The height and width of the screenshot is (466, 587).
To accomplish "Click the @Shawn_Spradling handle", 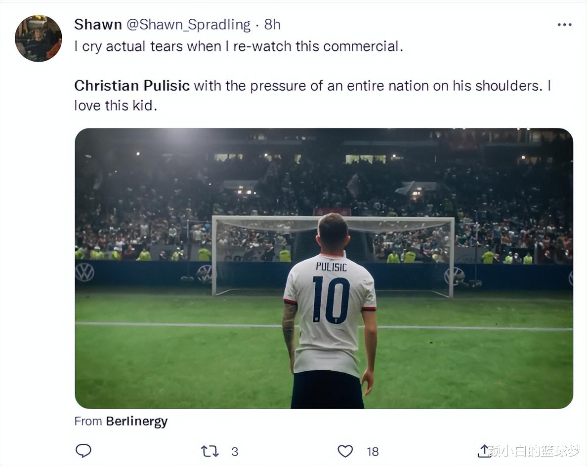I will (189, 24).
